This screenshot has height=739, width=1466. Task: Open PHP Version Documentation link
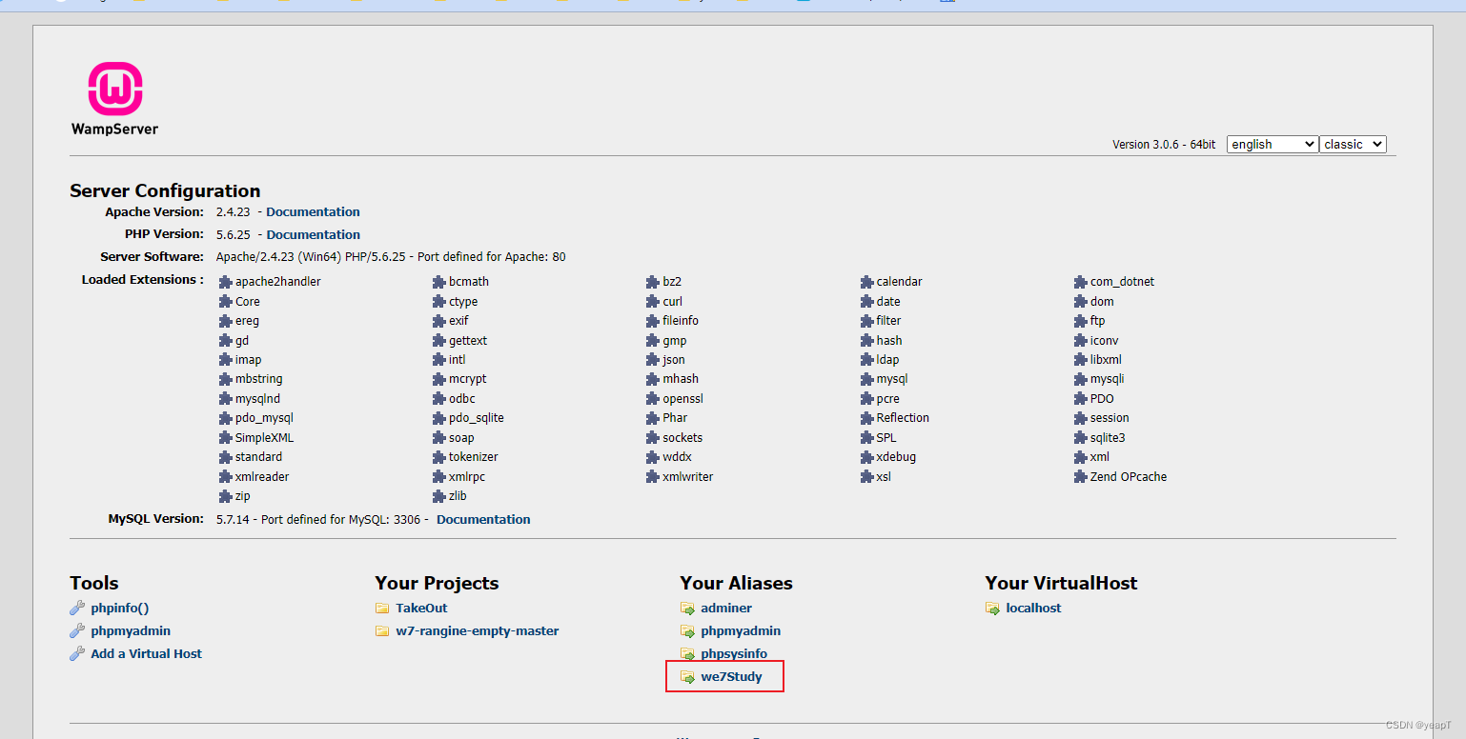313,234
